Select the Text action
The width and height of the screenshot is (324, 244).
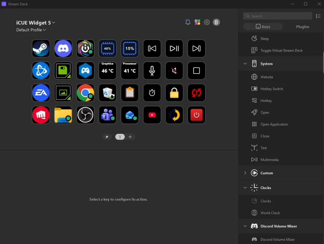click(x=280, y=148)
